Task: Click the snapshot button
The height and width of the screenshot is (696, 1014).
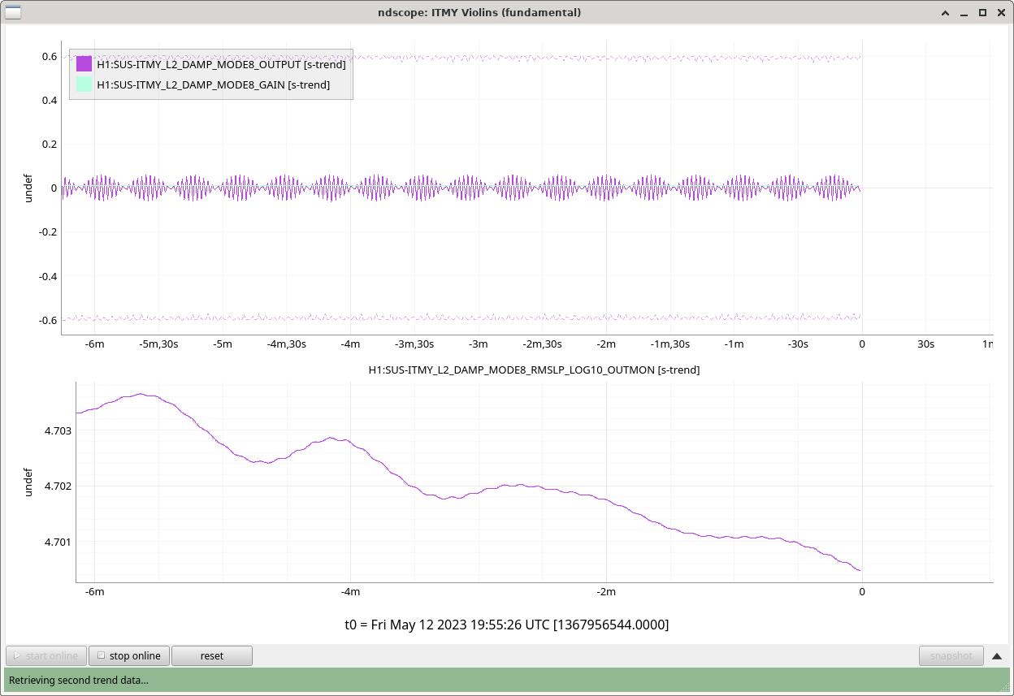Action: (951, 655)
